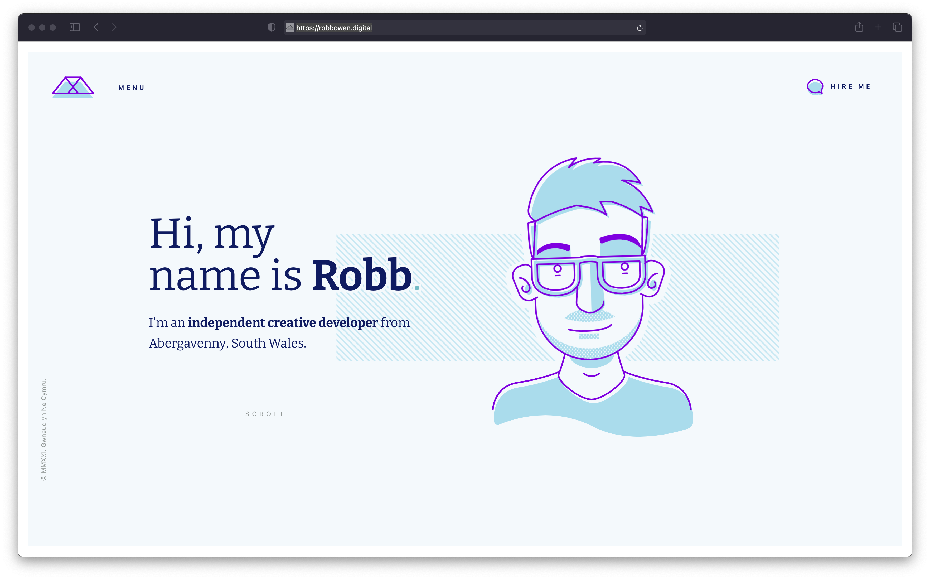Screen dimensions: 930x579
Task: Click the red close window button
Action: (32, 27)
